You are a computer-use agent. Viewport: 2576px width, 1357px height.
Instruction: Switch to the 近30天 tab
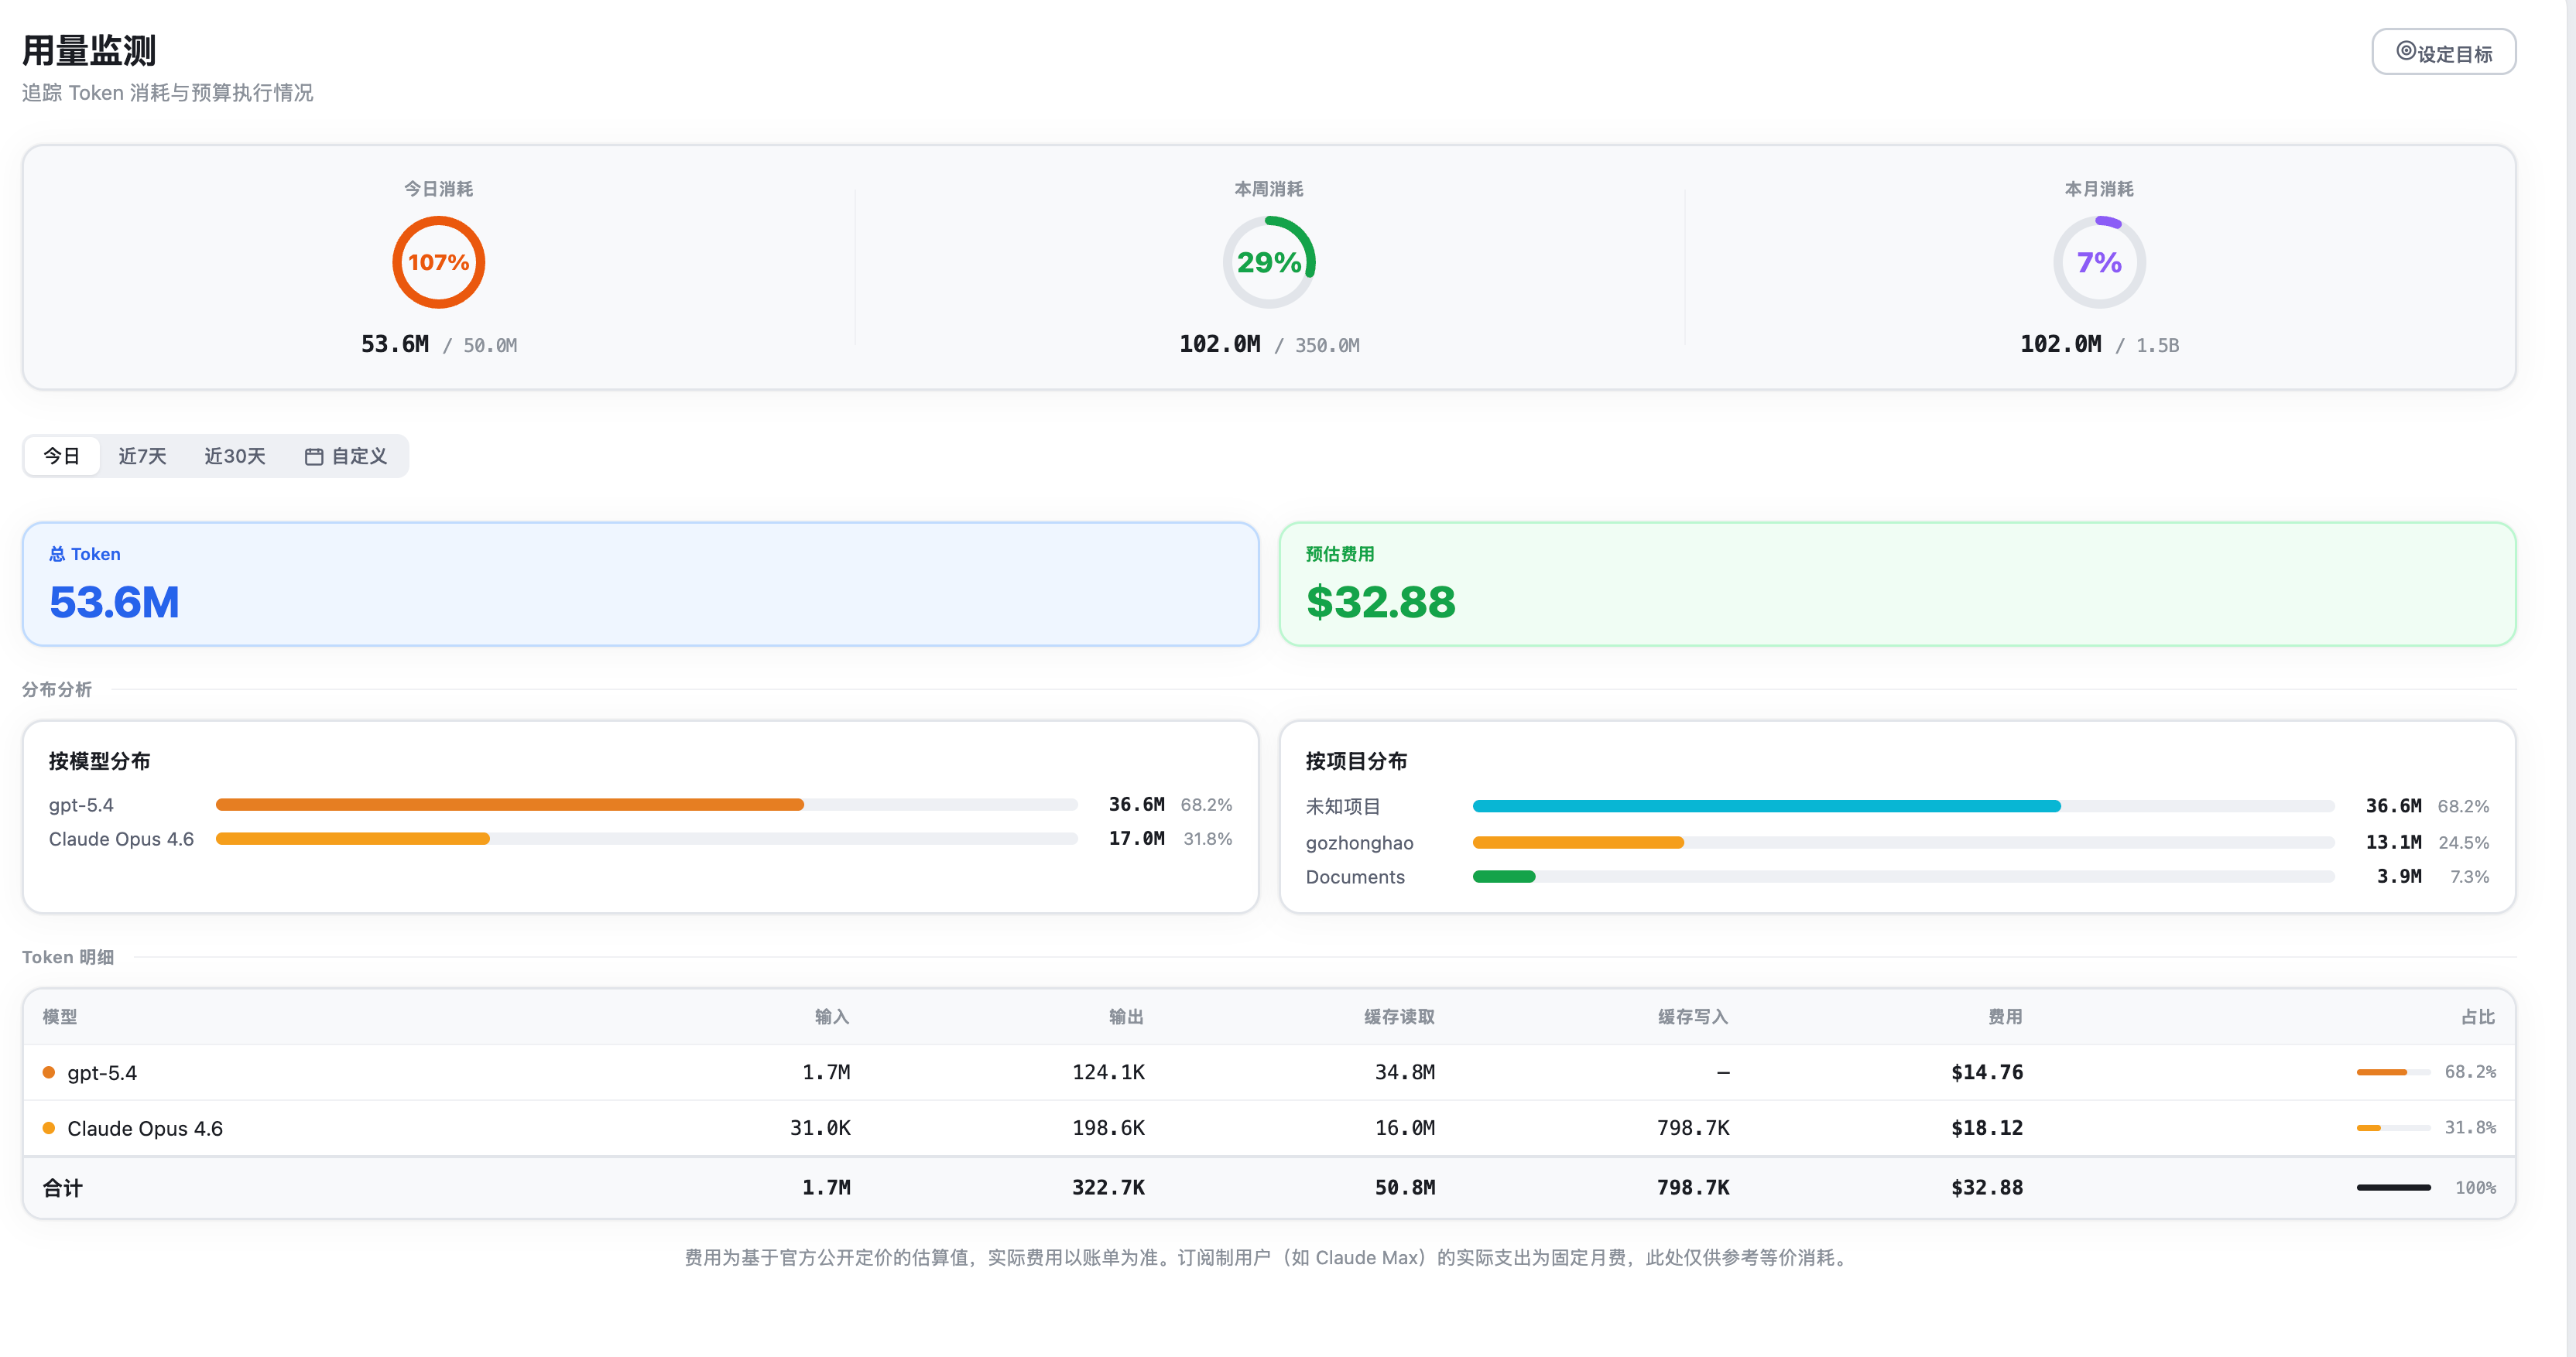tap(235, 456)
